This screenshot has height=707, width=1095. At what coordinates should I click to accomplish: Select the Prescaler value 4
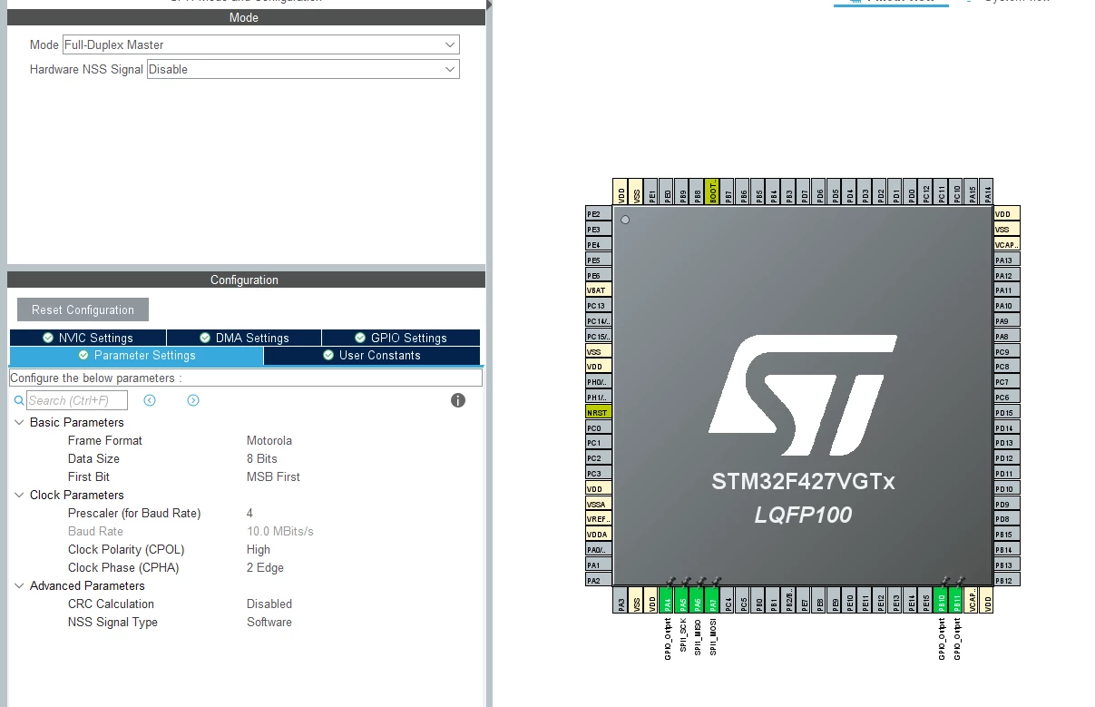(x=250, y=514)
